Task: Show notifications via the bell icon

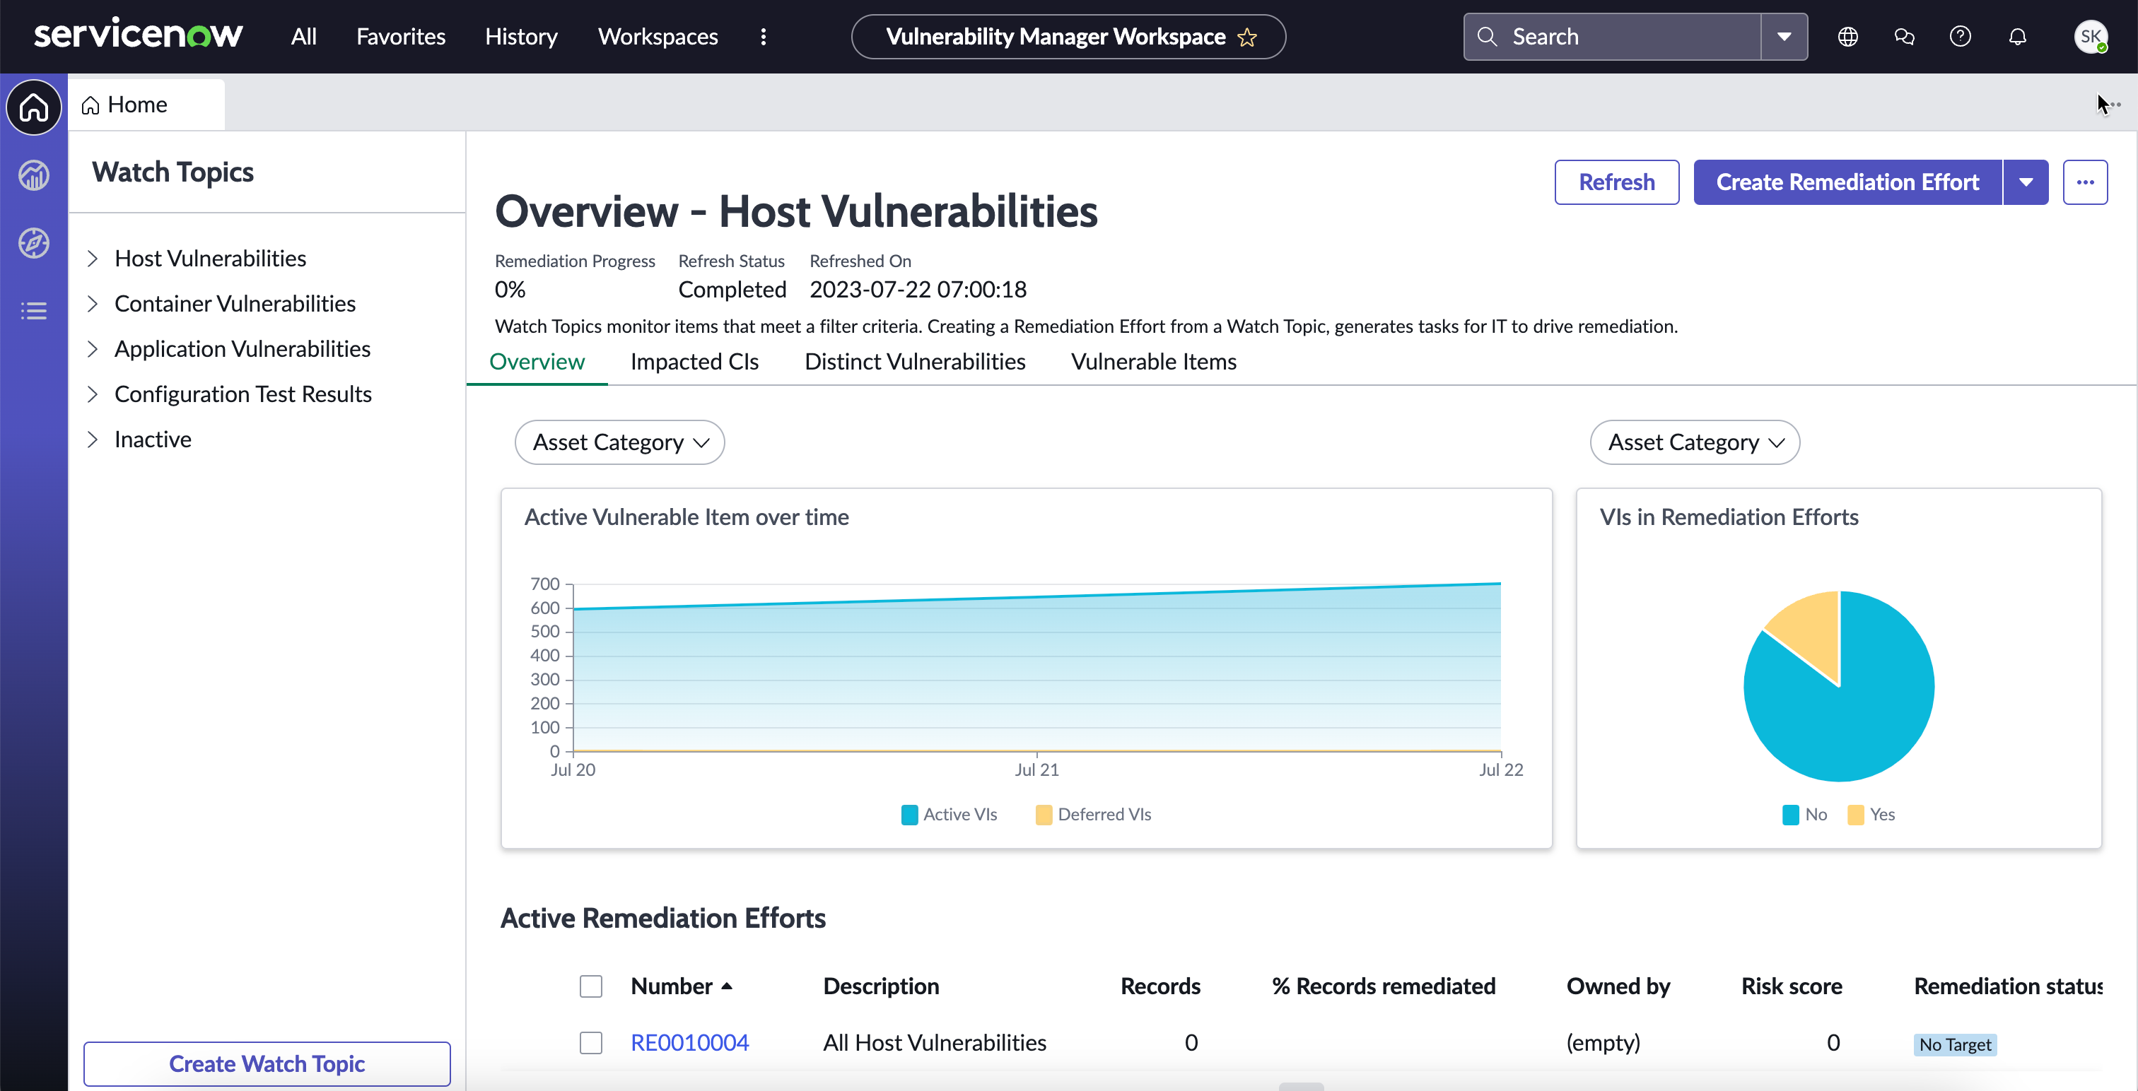Action: [x=2018, y=37]
